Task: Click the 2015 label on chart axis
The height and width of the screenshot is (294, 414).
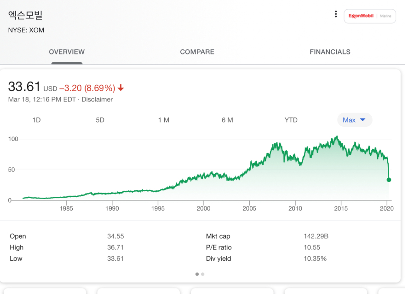Action: pyautogui.click(x=341, y=208)
